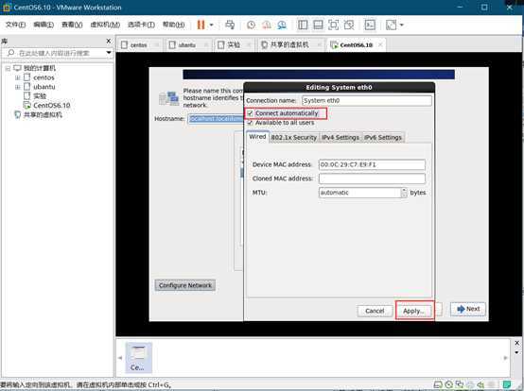Open the power options dropdown next to pause

[x=211, y=25]
